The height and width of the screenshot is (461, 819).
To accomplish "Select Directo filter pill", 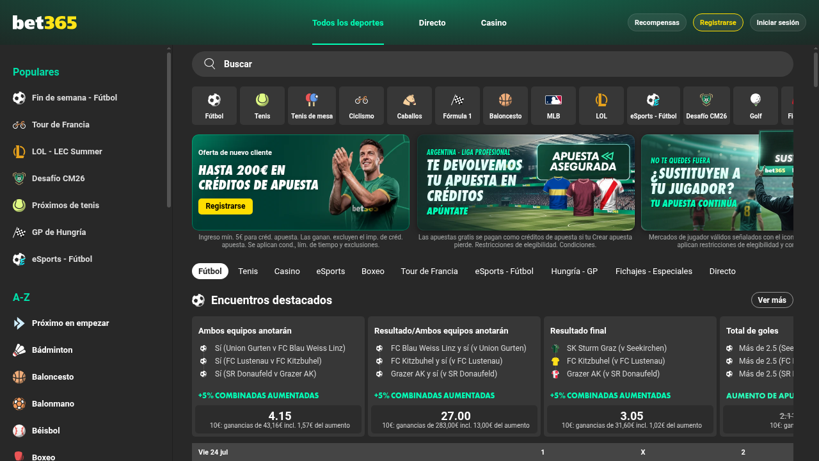I will [722, 271].
